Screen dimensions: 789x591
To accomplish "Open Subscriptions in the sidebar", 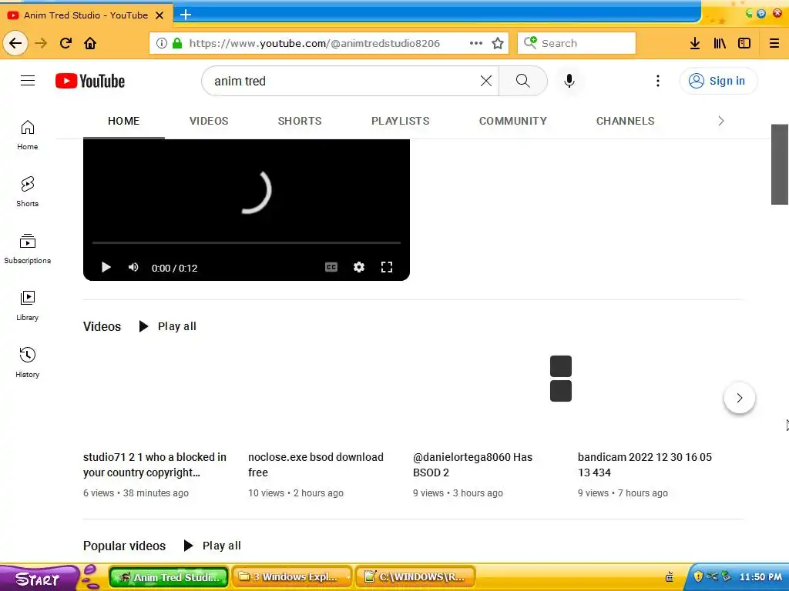I will click(x=27, y=249).
